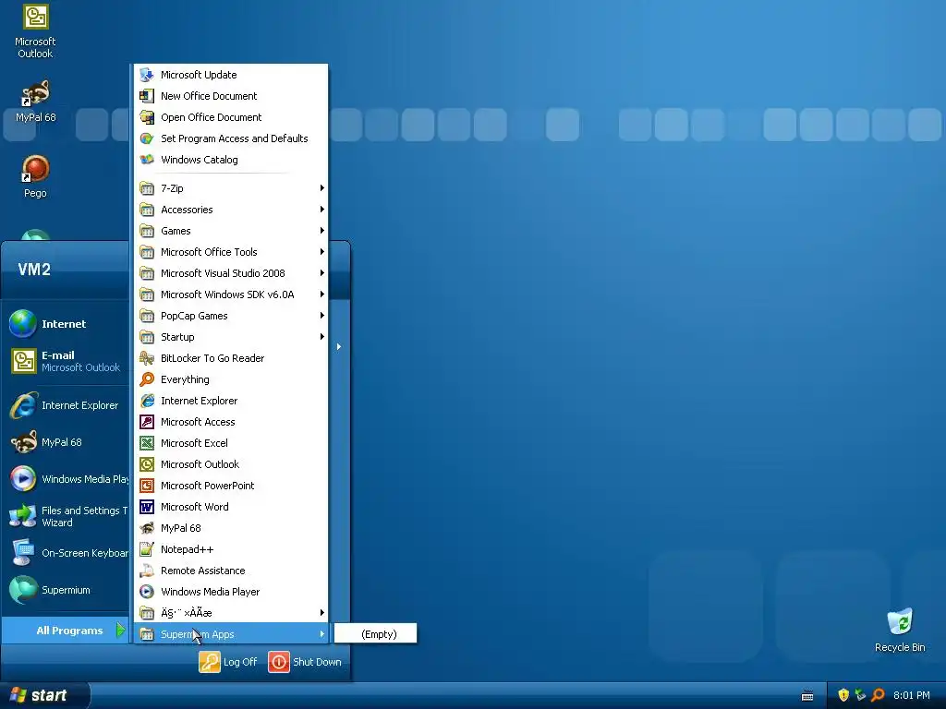Open MyPal 68 desktop shortcut
The image size is (946, 709).
point(35,102)
